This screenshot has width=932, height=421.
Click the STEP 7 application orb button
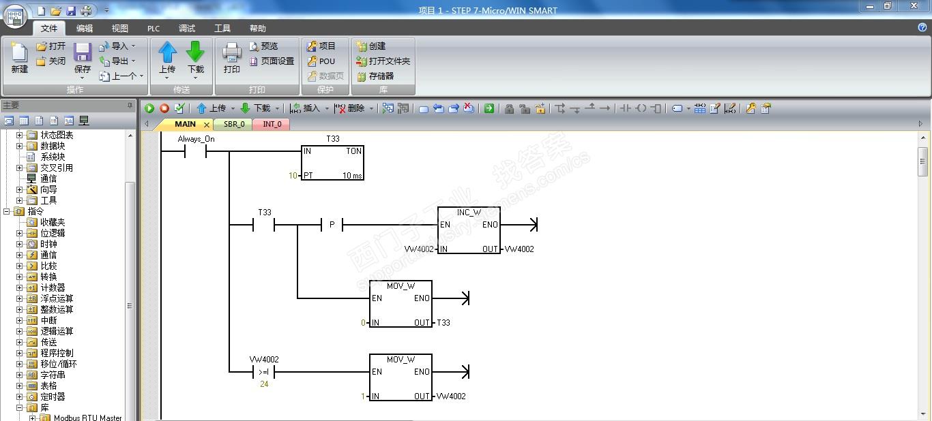click(16, 16)
